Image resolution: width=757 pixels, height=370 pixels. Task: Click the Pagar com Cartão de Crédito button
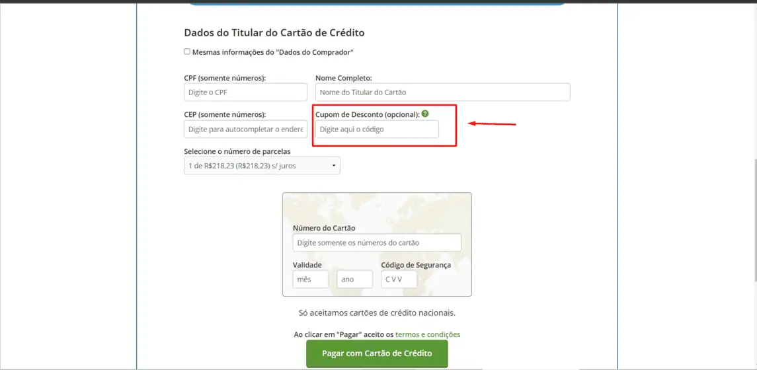click(377, 353)
